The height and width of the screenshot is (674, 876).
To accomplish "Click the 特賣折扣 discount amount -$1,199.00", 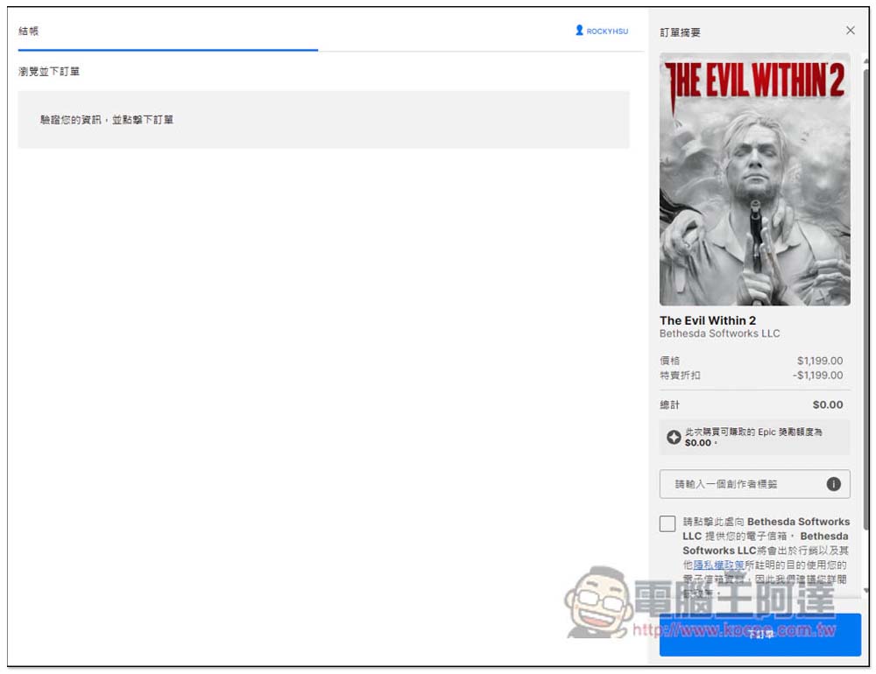I will 817,376.
